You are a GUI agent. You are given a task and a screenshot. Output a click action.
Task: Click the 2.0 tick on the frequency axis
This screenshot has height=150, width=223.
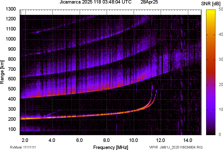25,140
